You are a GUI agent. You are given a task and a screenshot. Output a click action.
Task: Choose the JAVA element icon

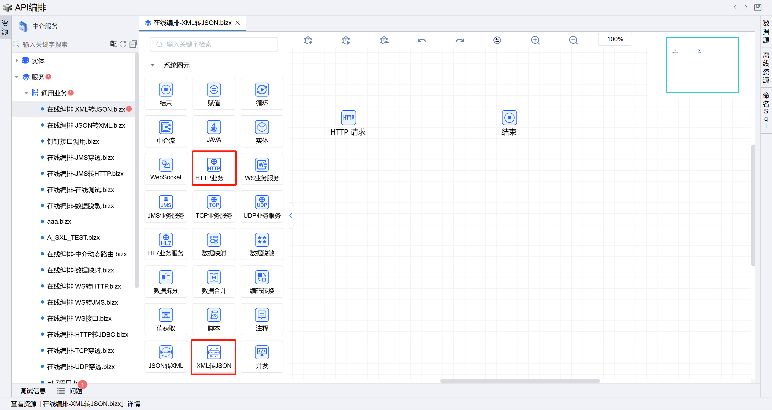pyautogui.click(x=214, y=127)
